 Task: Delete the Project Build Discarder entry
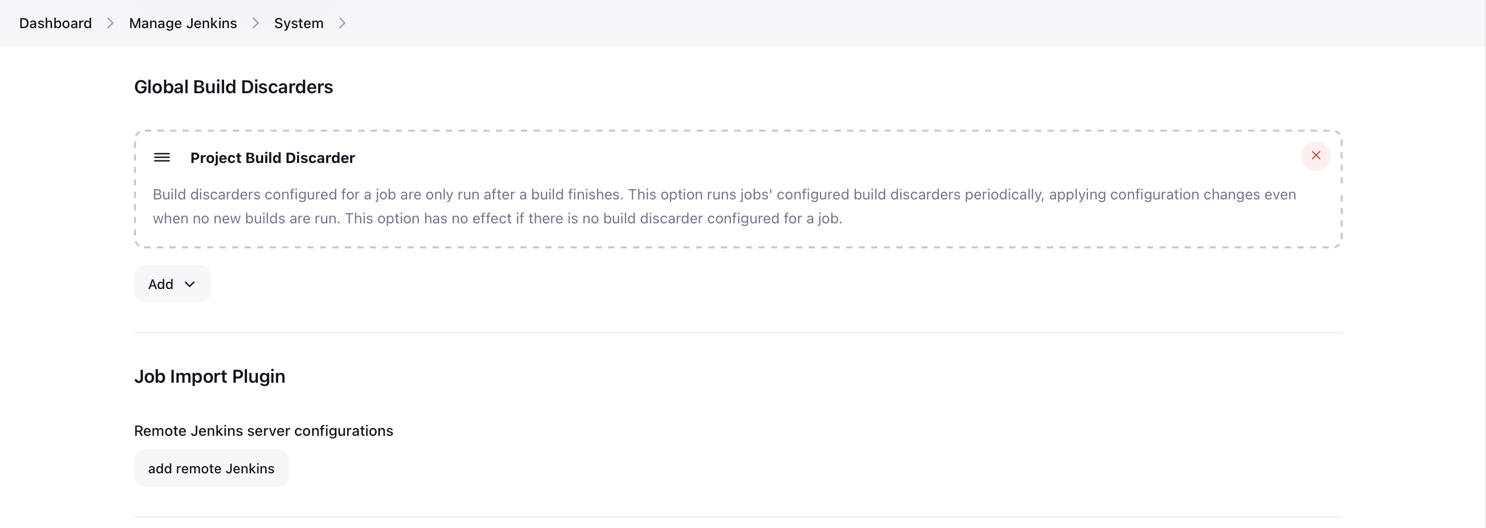coord(1315,156)
